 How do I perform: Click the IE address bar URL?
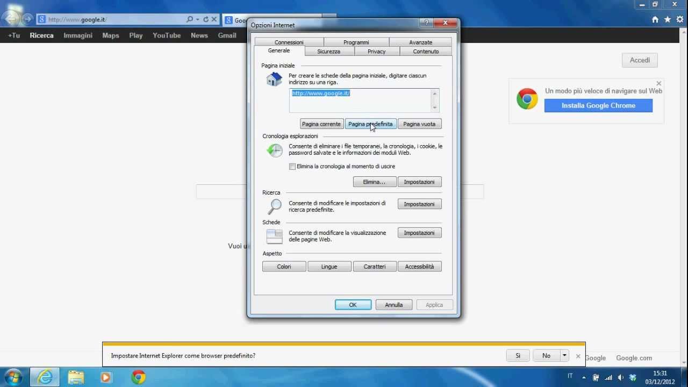tap(77, 19)
